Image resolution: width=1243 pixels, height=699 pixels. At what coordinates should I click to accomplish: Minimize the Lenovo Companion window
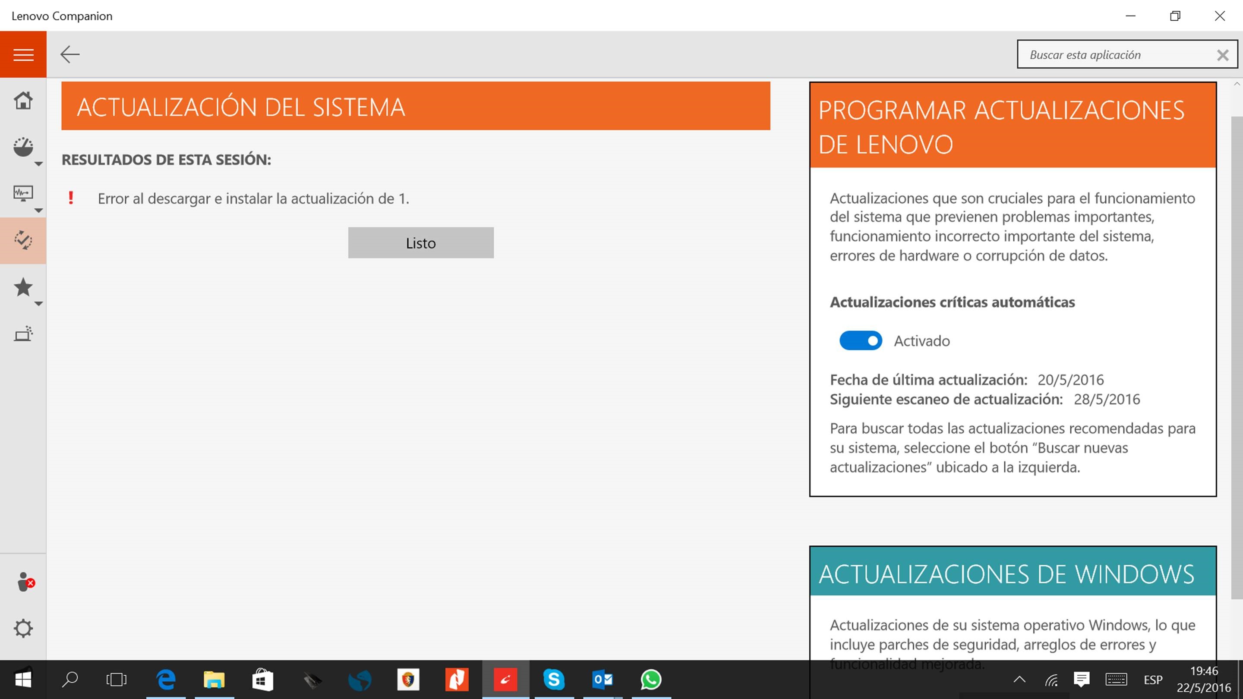pyautogui.click(x=1131, y=16)
